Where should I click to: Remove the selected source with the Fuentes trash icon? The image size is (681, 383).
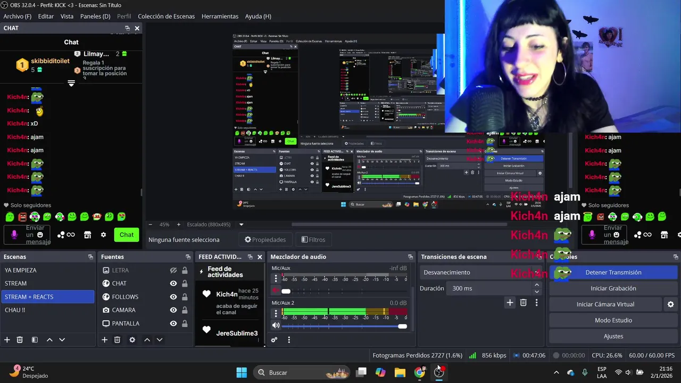pos(117,339)
